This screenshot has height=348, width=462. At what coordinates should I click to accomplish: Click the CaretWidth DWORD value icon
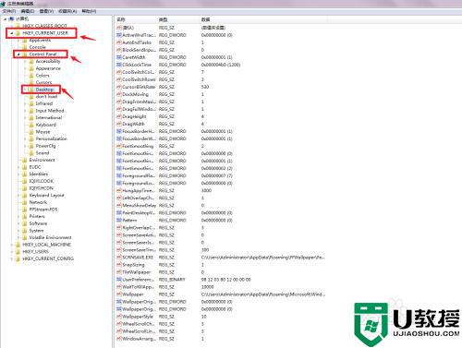coord(119,57)
